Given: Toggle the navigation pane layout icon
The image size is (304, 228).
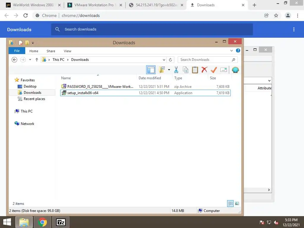Looking at the screenshot, I should 151,70.
